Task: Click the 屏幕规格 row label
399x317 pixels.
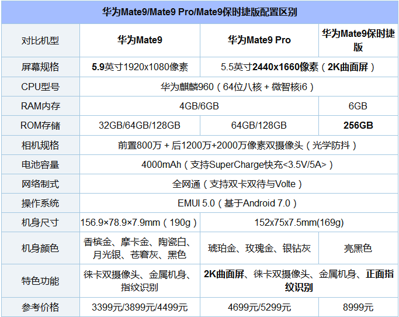Action: tap(40, 67)
